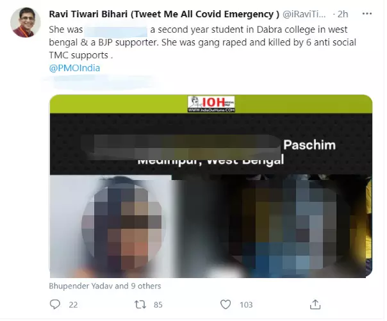Screen dimensions: 387x321
Task: View 'Bhupender Yadav and 9 others' list
Action: [105, 286]
